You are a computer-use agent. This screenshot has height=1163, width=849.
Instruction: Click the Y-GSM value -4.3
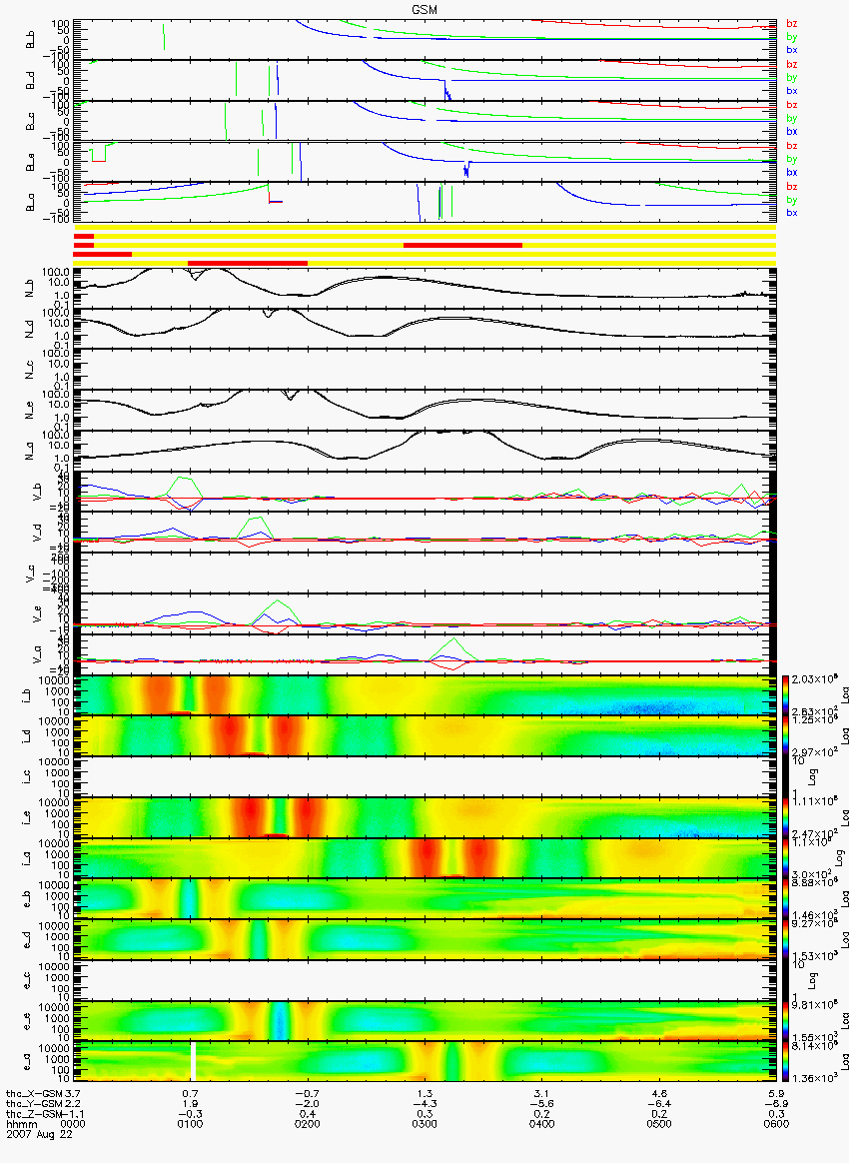click(424, 1103)
